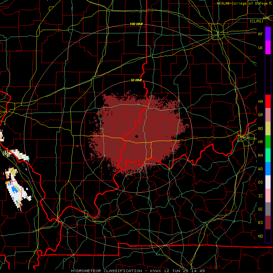This screenshot has height=273, width=273.
Task: Choose the blue WS legend swatch
Action: 268,169
